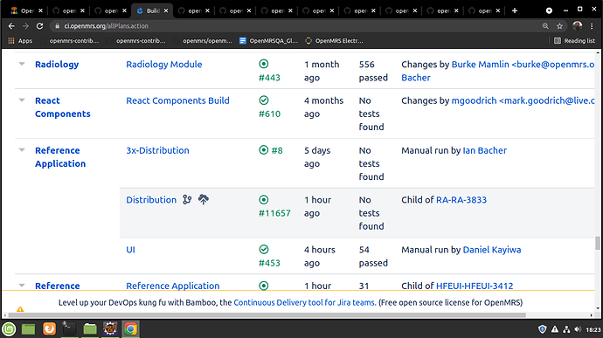Open the tab search dropdown in Chrome
603x338 pixels.
(x=549, y=10)
